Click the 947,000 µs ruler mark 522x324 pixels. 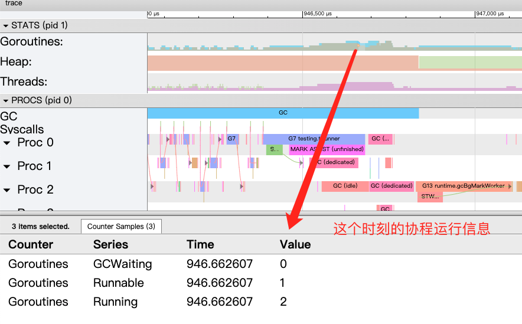(x=490, y=14)
